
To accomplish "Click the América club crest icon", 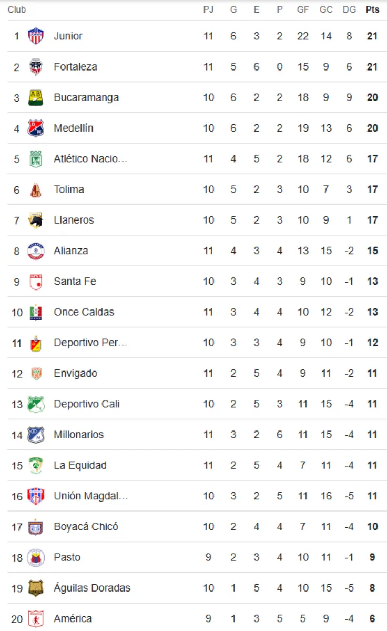I will pos(36,619).
